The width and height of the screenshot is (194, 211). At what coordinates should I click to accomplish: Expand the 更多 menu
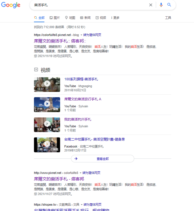coord(115,18)
